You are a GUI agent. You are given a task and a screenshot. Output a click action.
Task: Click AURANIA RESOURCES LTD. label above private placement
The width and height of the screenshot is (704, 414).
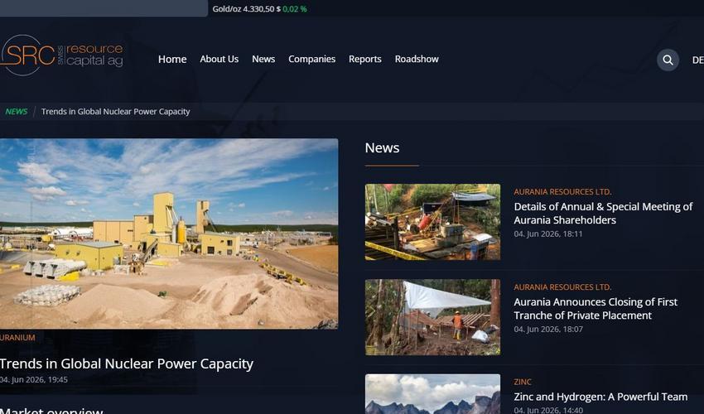click(562, 287)
